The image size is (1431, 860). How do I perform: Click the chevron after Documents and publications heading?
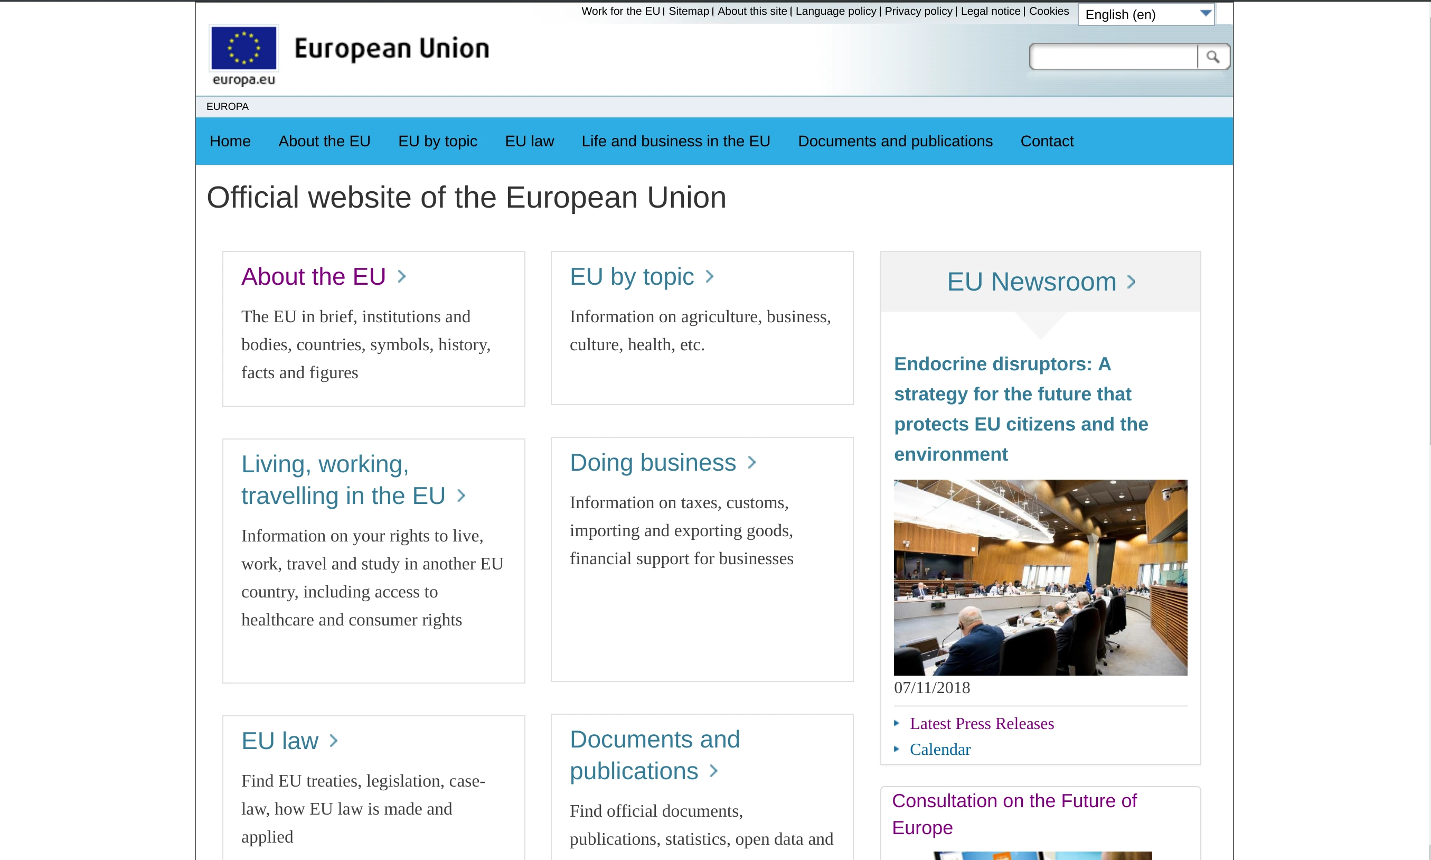click(x=713, y=771)
